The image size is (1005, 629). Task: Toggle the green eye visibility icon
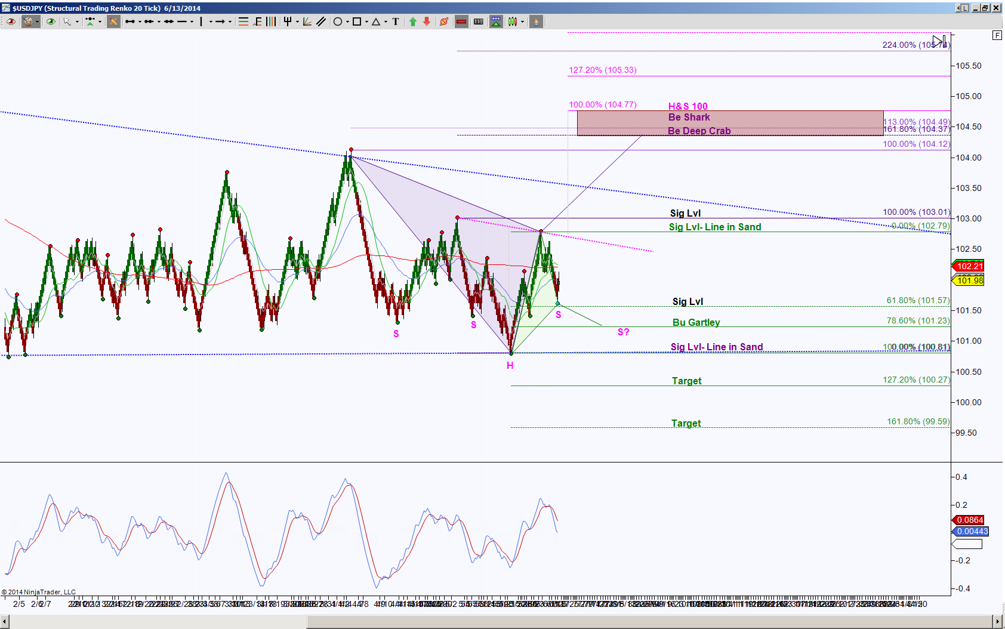(51, 21)
